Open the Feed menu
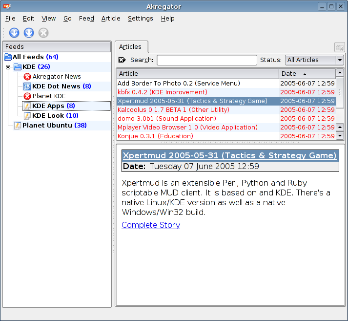 pyautogui.click(x=86, y=19)
